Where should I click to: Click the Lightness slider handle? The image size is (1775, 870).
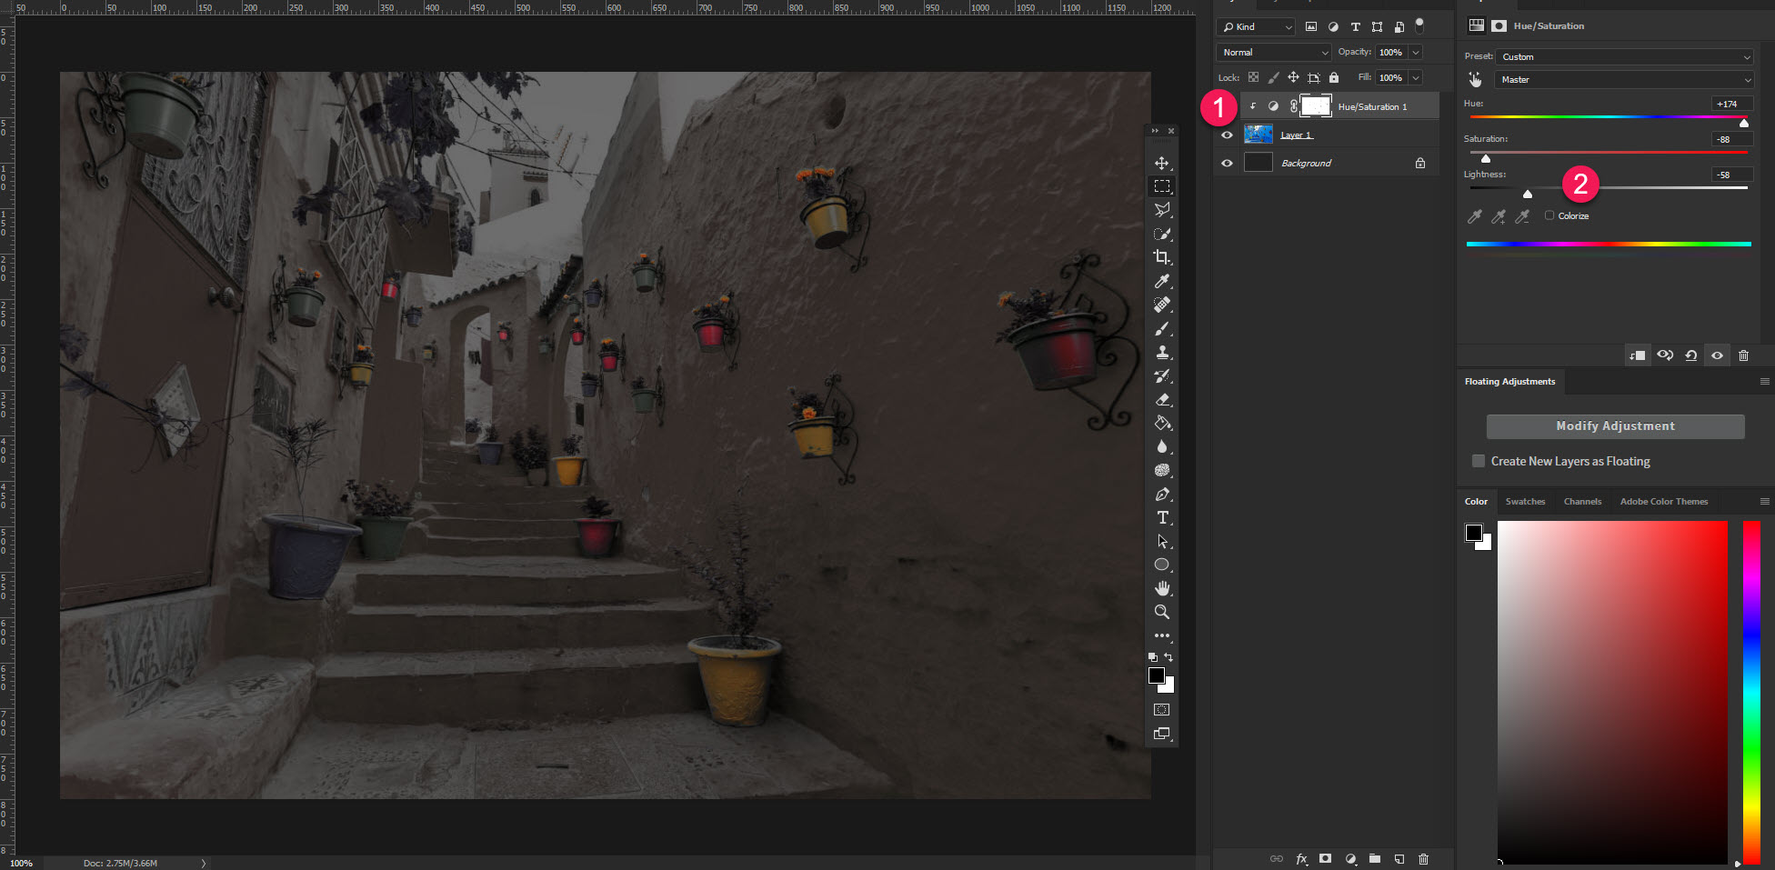point(1527,194)
